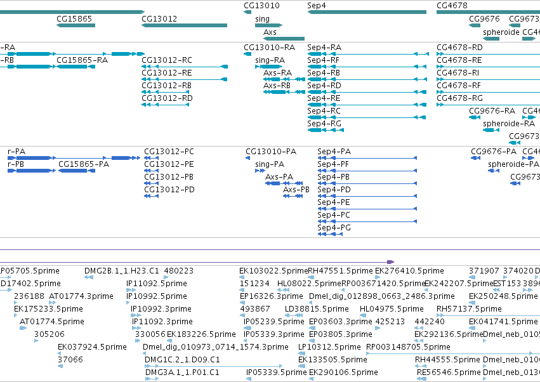Click the CG13010-PA protein

[x=247, y=158]
